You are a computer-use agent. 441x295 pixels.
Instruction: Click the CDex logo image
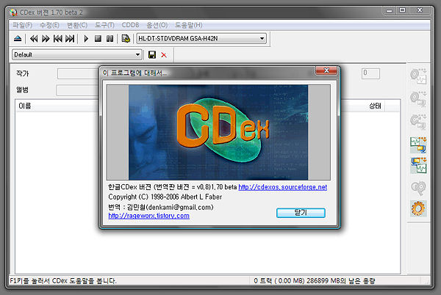tap(218, 132)
